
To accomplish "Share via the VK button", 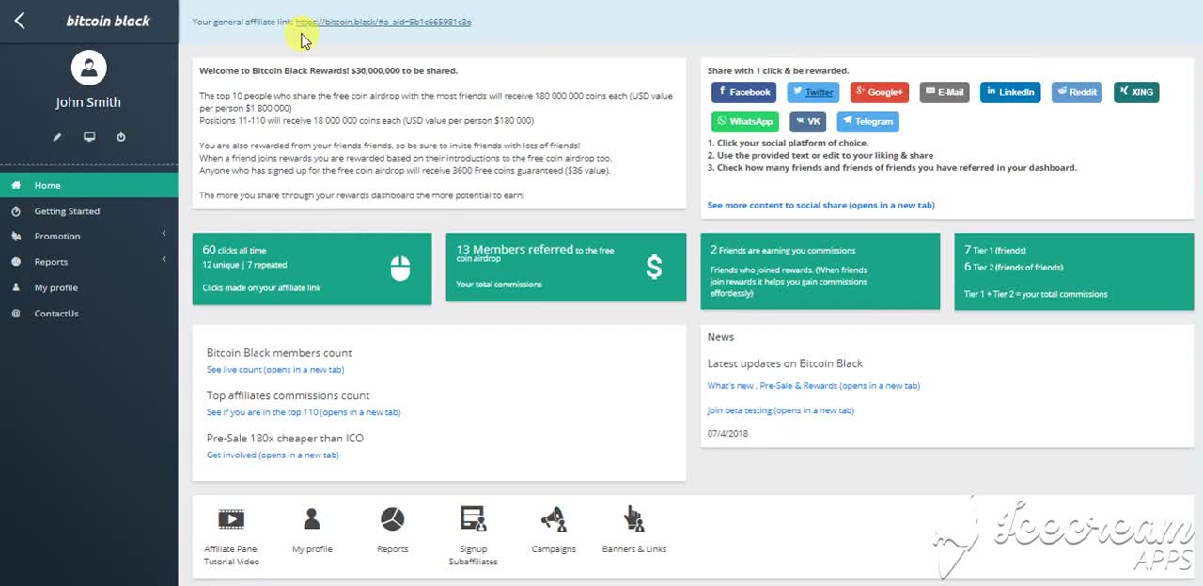I will pyautogui.click(x=808, y=121).
